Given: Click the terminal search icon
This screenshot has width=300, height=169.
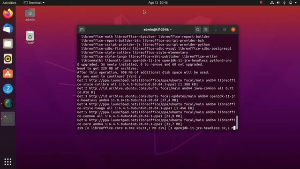Looking at the screenshot, I should click(198, 30).
